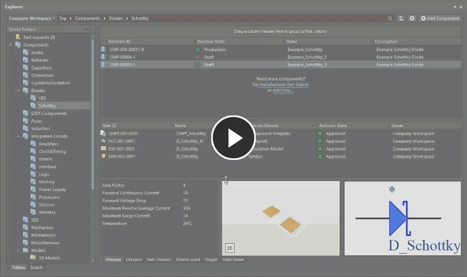Select the Power Supply folder
This screenshot has width=467, height=277.
pos(52,189)
